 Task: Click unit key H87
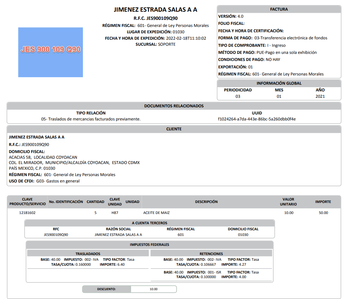[x=115, y=213]
